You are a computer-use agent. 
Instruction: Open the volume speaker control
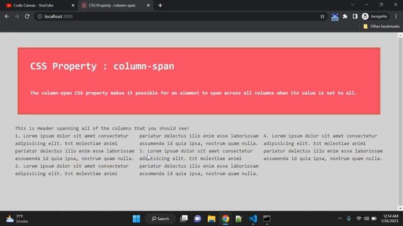(366, 219)
